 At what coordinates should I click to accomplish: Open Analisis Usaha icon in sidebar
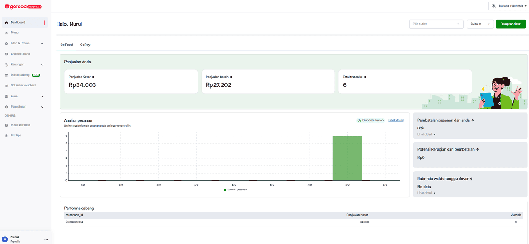point(6,54)
